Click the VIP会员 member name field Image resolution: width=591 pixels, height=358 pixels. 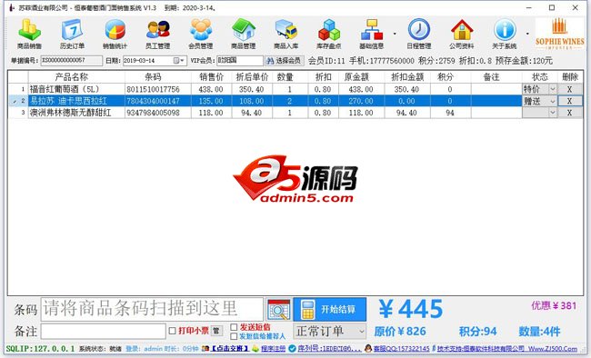(240, 61)
